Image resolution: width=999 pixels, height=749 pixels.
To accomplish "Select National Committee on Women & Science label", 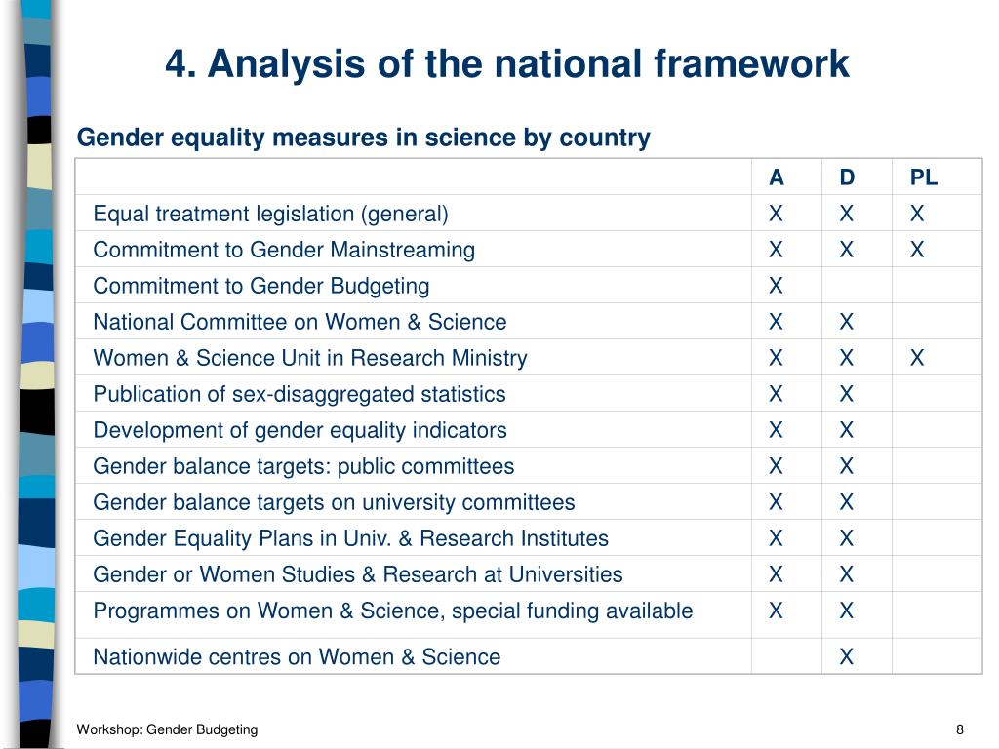I will pyautogui.click(x=300, y=322).
